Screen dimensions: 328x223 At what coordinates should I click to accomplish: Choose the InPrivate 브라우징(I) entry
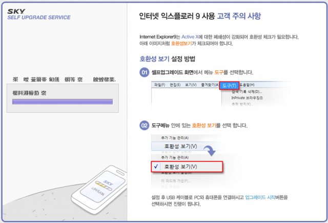tap(247, 98)
